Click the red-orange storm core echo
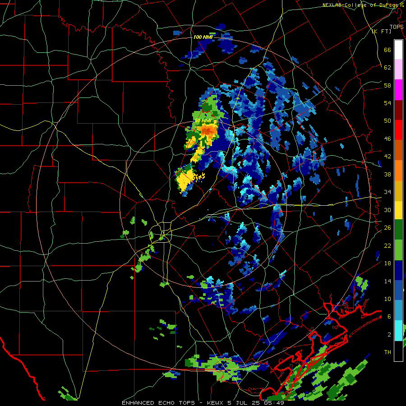This screenshot has width=406, height=406. coord(208,131)
